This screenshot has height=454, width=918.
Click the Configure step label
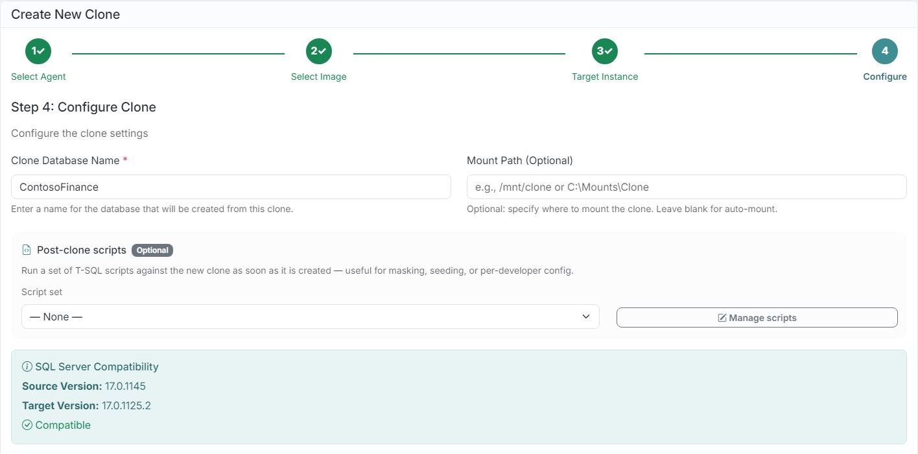coord(885,77)
